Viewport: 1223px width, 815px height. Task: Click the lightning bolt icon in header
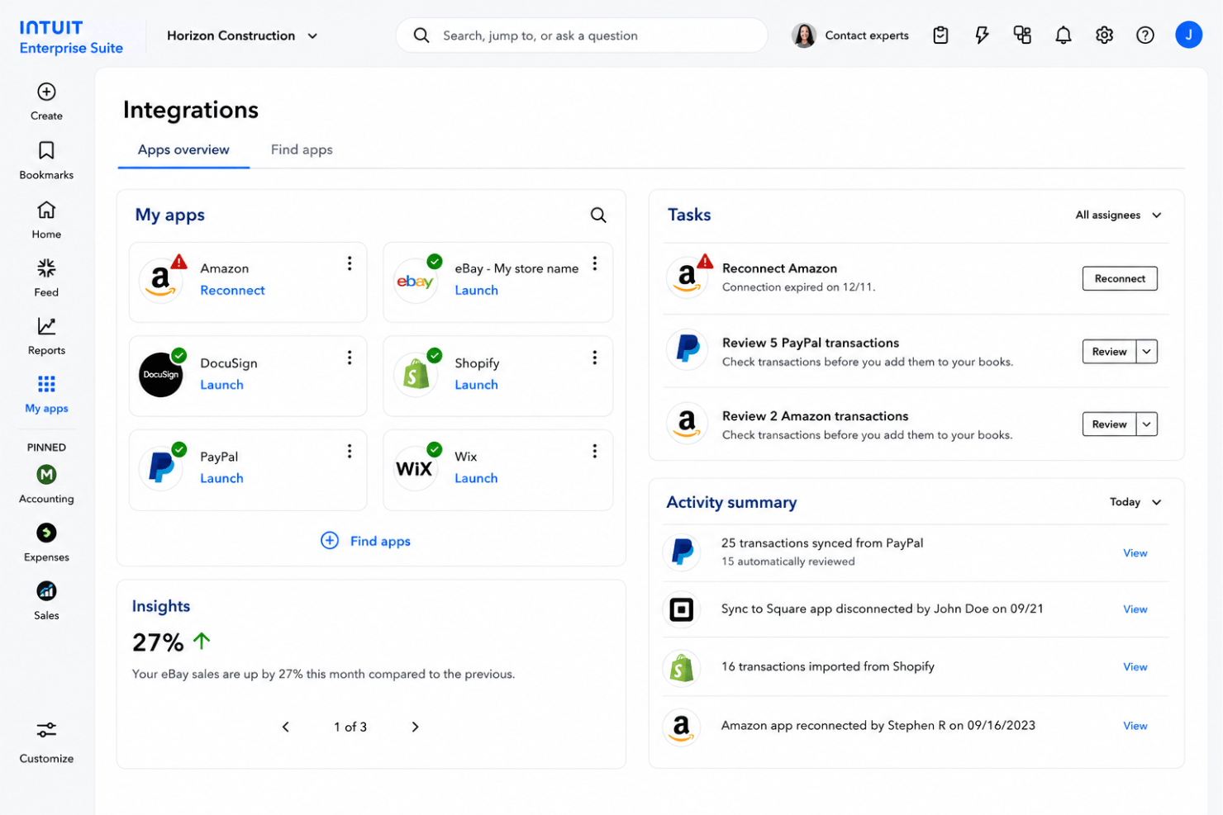click(x=982, y=36)
